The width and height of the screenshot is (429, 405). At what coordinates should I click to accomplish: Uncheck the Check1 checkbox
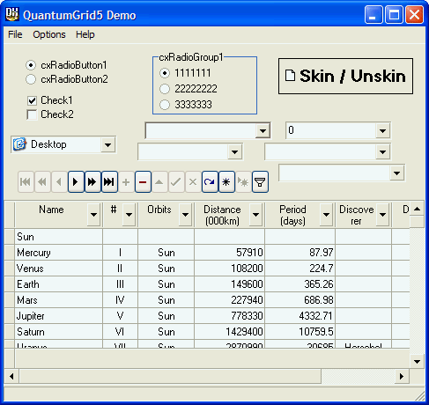pyautogui.click(x=32, y=100)
